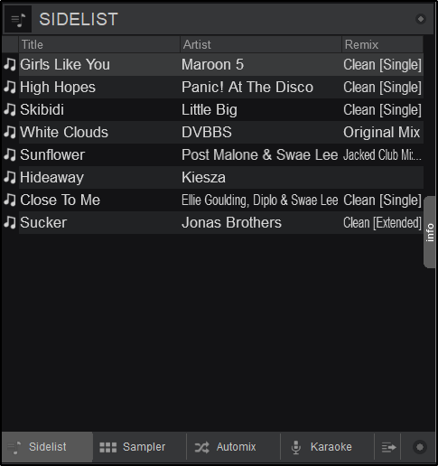Click music note icon beside Girls Like You
The width and height of the screenshot is (438, 466).
10,64
